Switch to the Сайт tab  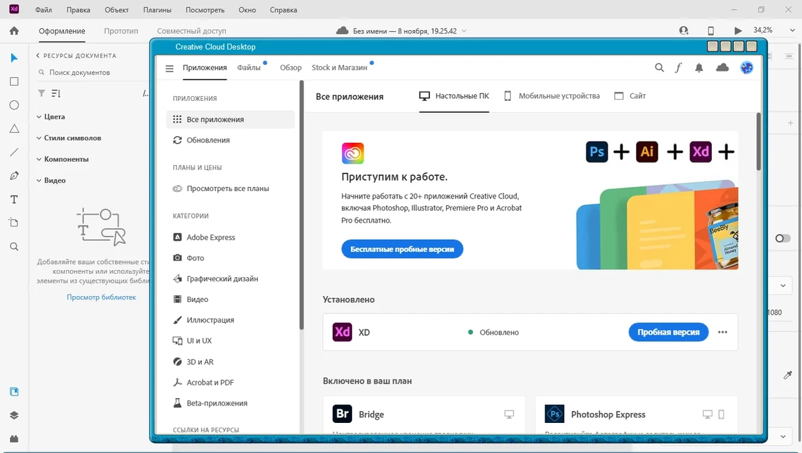click(630, 96)
